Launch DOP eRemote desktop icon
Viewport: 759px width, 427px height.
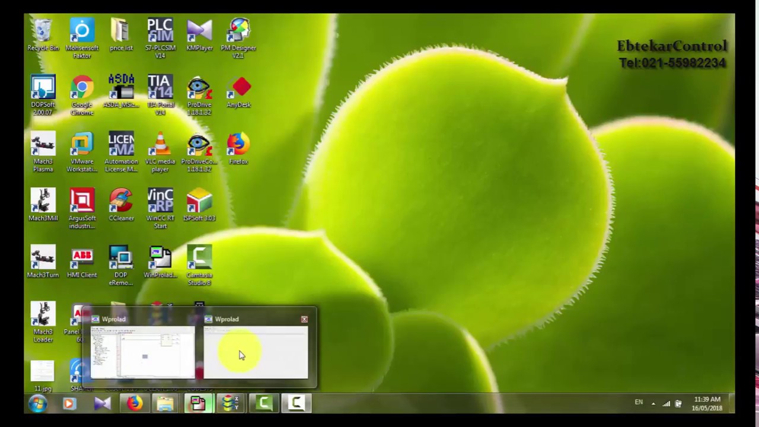121,266
